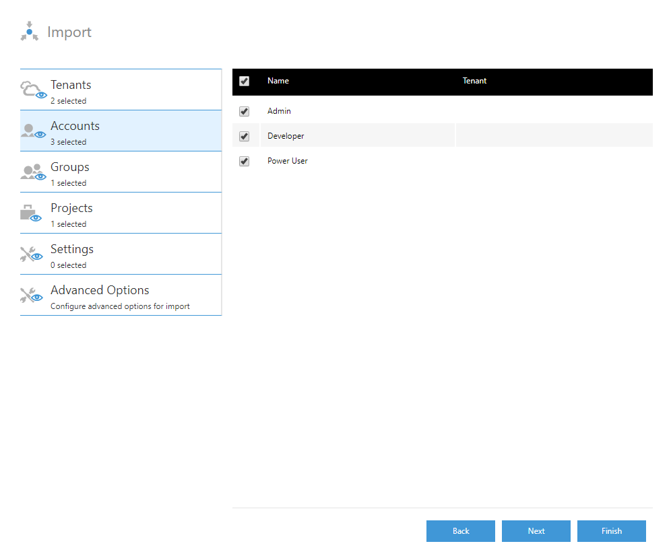Click the Import header icon
Viewport: 671px width, 552px height.
click(29, 31)
